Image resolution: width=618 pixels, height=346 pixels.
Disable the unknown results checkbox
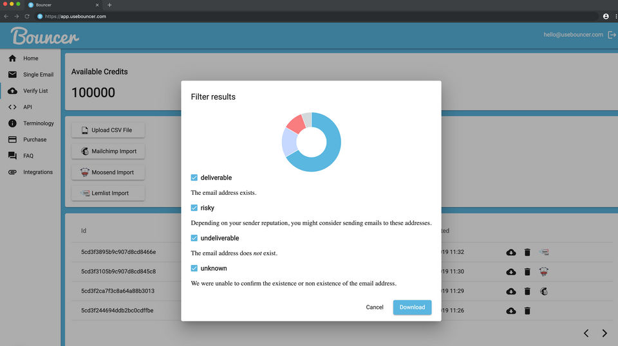click(194, 268)
